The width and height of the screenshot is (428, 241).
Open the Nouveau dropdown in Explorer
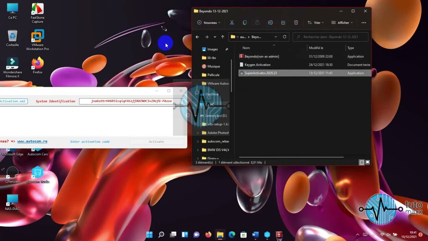(x=209, y=23)
